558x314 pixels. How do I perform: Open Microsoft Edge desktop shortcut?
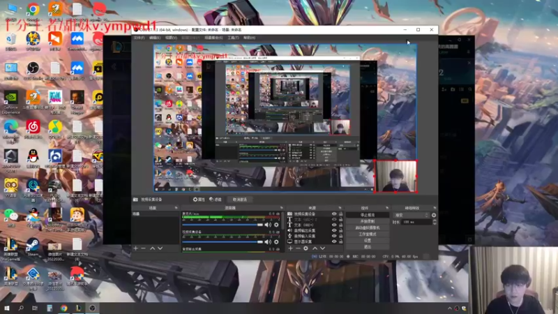10,131
